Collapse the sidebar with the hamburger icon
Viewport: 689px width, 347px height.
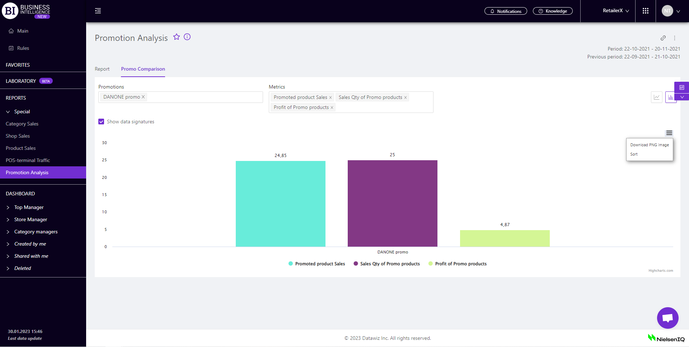(x=98, y=11)
